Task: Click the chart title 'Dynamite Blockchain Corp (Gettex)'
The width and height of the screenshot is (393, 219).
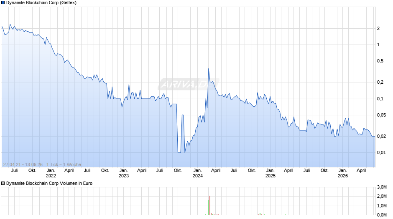Action: (41, 3)
